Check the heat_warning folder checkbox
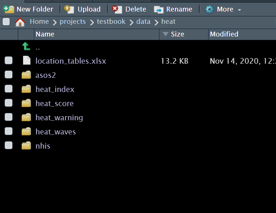 (x=9, y=117)
